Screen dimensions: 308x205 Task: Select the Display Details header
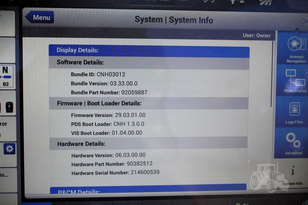tap(149, 50)
